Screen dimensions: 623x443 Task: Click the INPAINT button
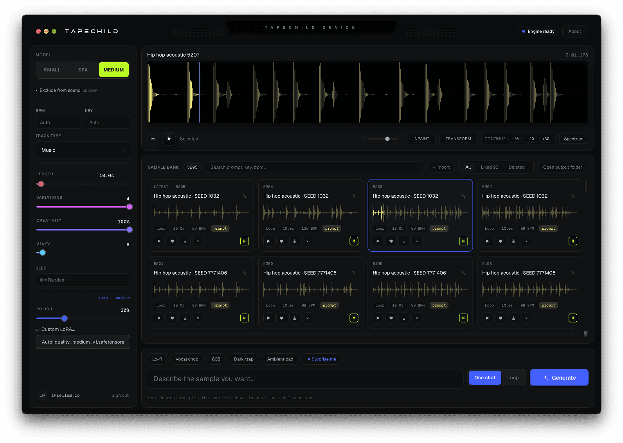point(421,139)
